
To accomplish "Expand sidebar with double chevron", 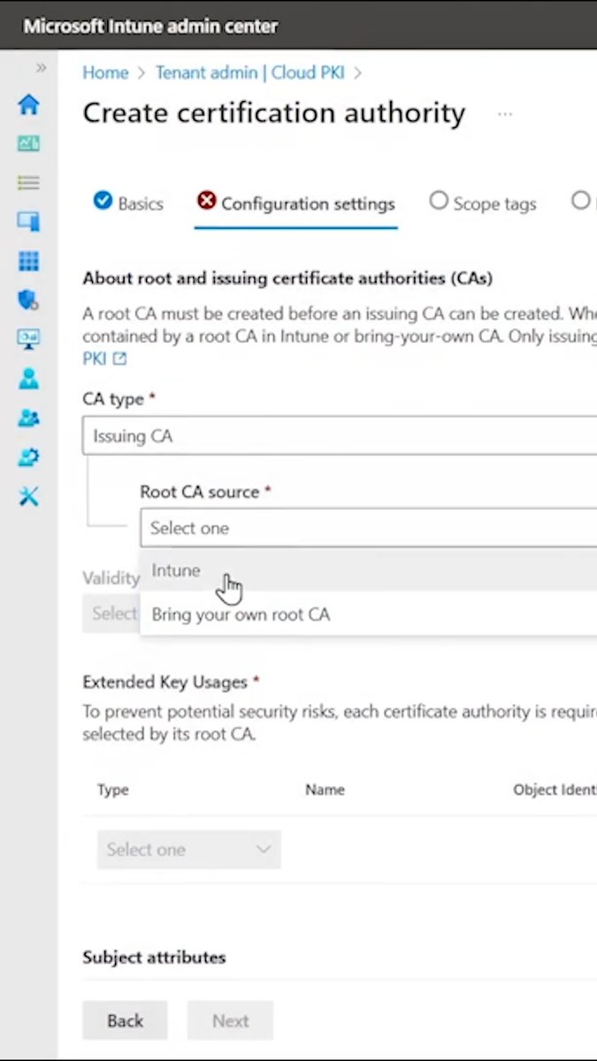I will (x=41, y=68).
